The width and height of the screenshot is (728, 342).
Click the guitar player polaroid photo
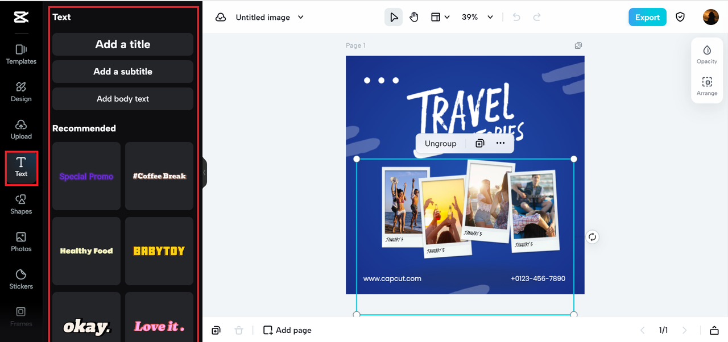pos(533,211)
